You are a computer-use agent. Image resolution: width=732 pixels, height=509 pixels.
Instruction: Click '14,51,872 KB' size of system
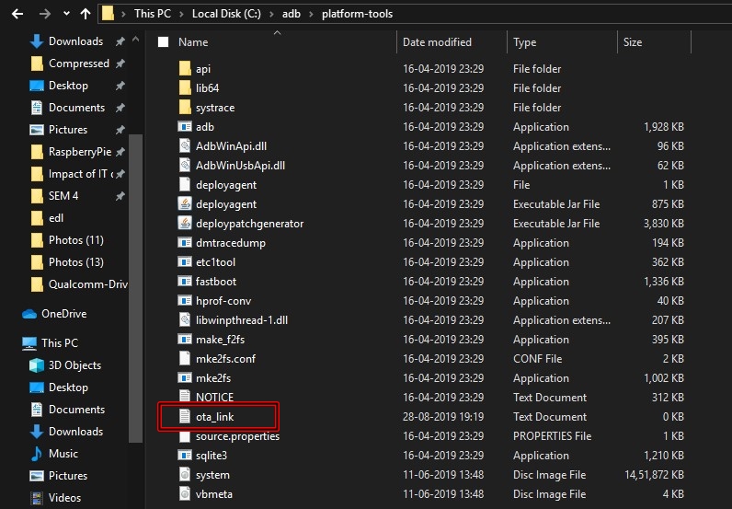coord(655,475)
